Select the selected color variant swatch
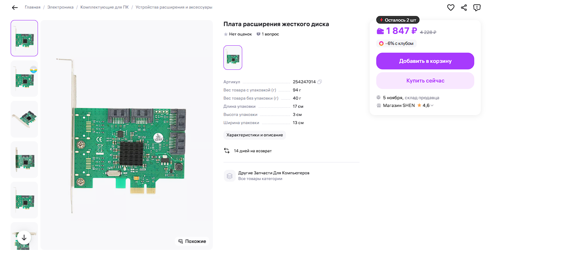 (233, 58)
